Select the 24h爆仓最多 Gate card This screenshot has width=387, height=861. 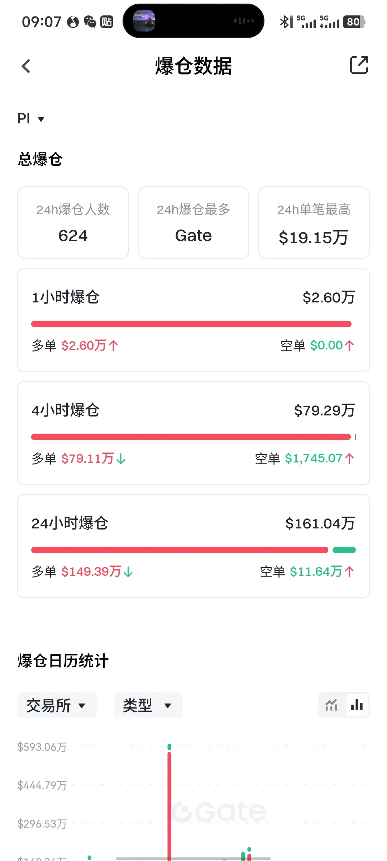coord(193,223)
